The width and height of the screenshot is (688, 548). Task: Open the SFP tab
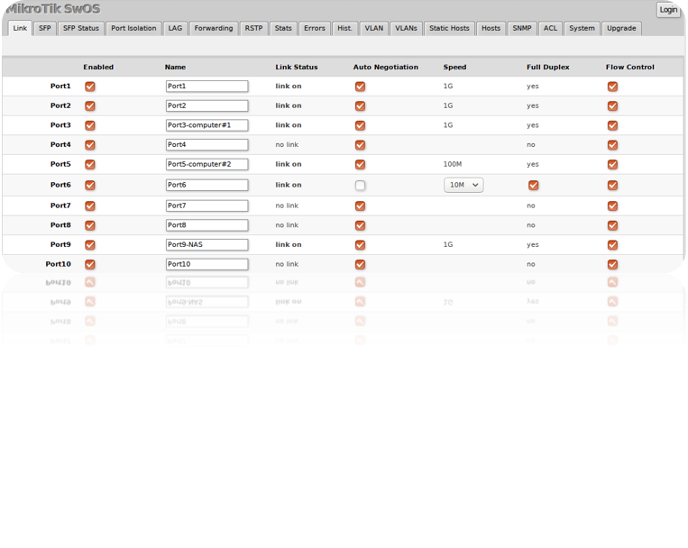coord(44,28)
